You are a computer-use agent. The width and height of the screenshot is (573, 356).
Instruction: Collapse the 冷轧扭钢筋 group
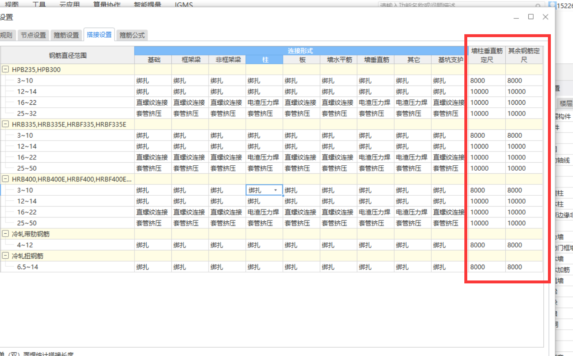click(x=6, y=255)
